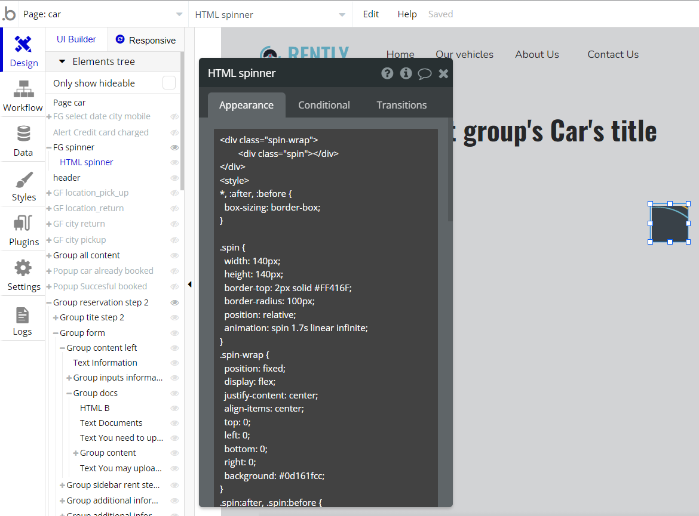Screen dimensions: 699x516
Task: Open the Logs section
Action: 23,320
